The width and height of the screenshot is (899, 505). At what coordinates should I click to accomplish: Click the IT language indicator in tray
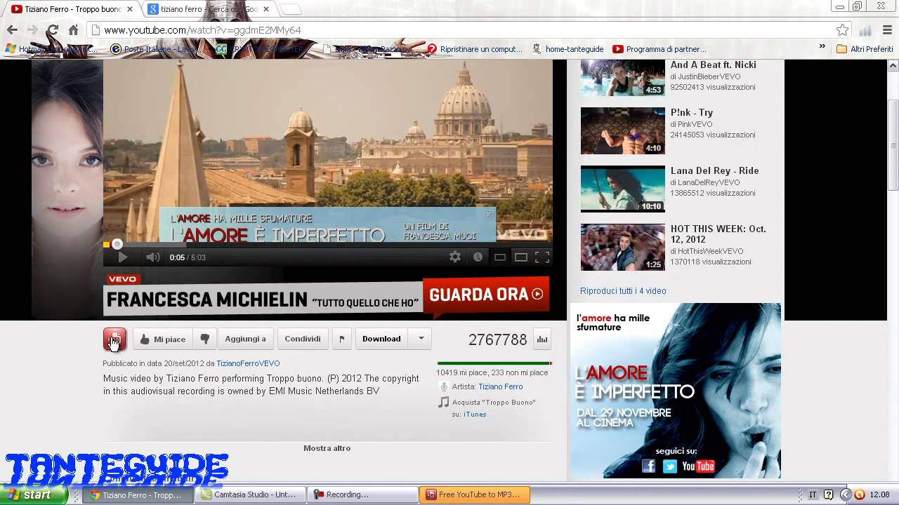(x=813, y=494)
